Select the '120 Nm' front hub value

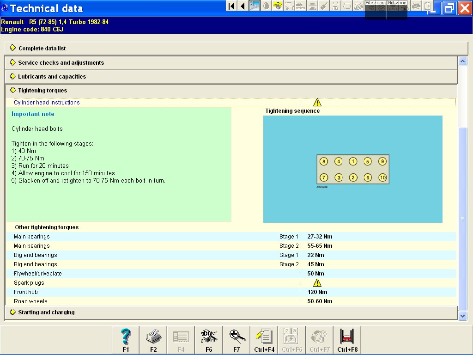317,292
